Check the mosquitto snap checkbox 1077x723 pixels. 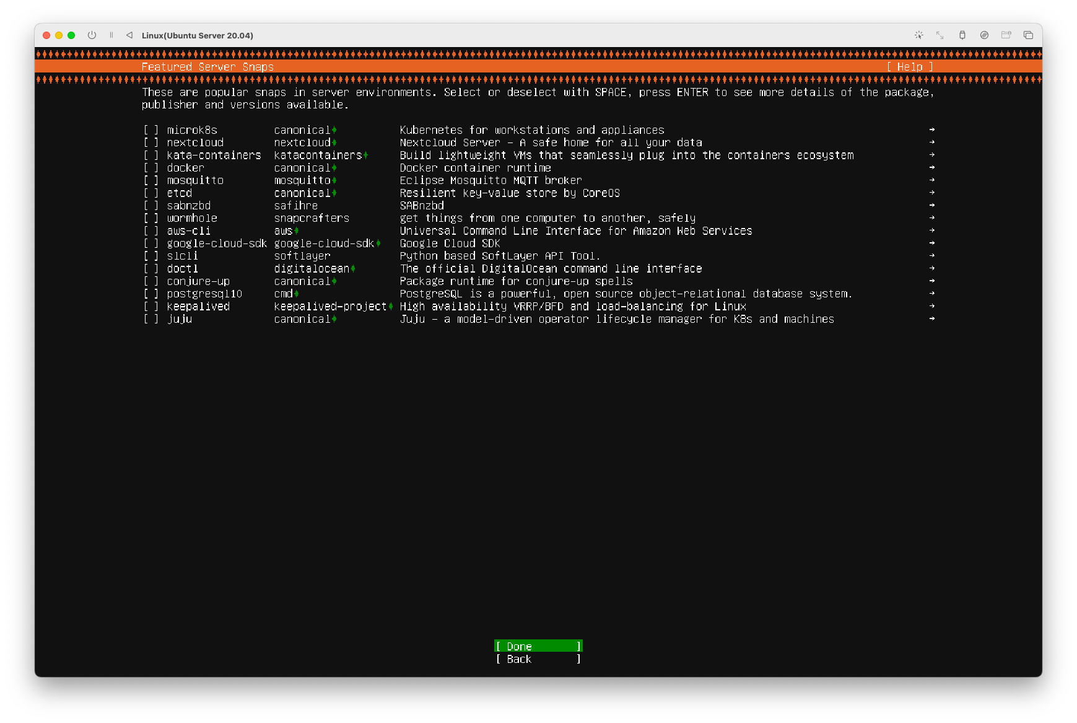tap(151, 180)
